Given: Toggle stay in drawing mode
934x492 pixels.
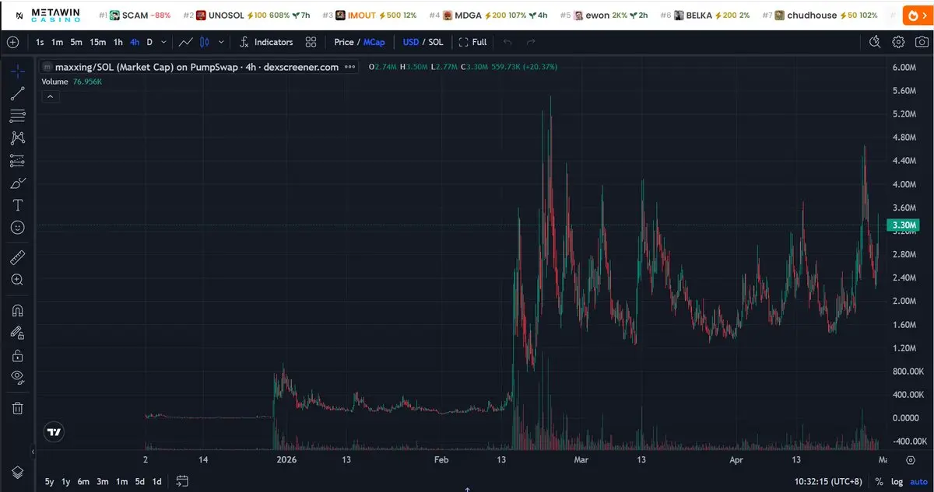Looking at the screenshot, I should point(18,333).
